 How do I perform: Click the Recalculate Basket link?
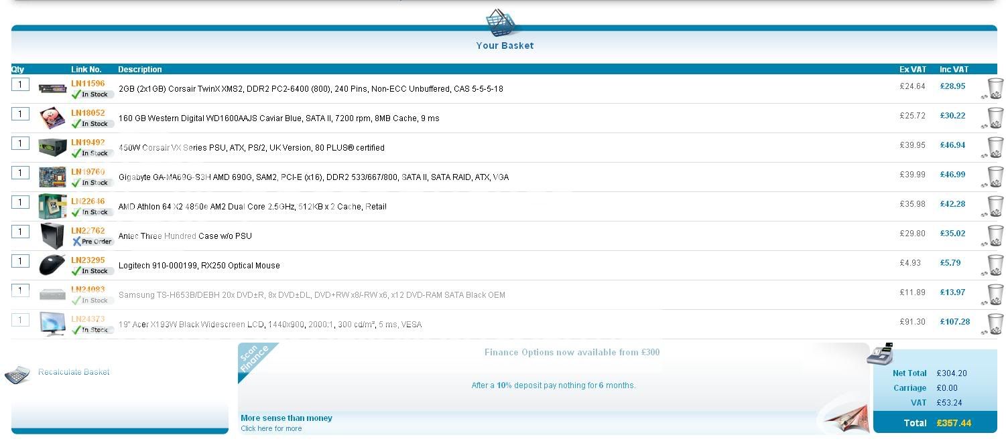pyautogui.click(x=74, y=372)
